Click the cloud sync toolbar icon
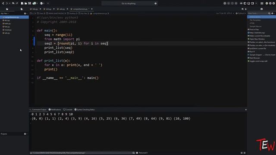276x155 pixels. tap(34, 3)
